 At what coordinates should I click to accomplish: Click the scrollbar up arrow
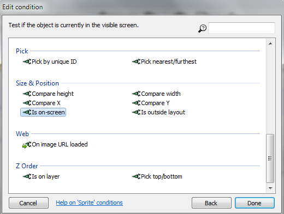270,44
